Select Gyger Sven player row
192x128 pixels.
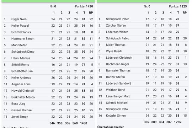[48, 19]
